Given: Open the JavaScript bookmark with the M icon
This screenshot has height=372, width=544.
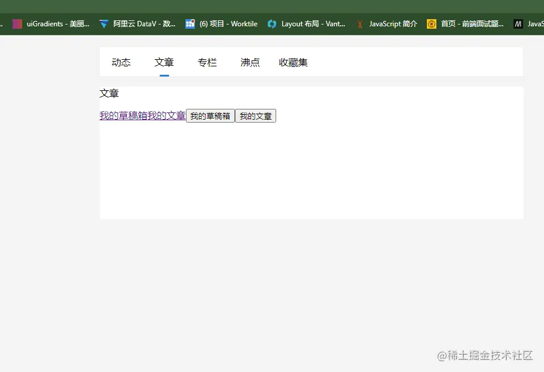Looking at the screenshot, I should 529,24.
